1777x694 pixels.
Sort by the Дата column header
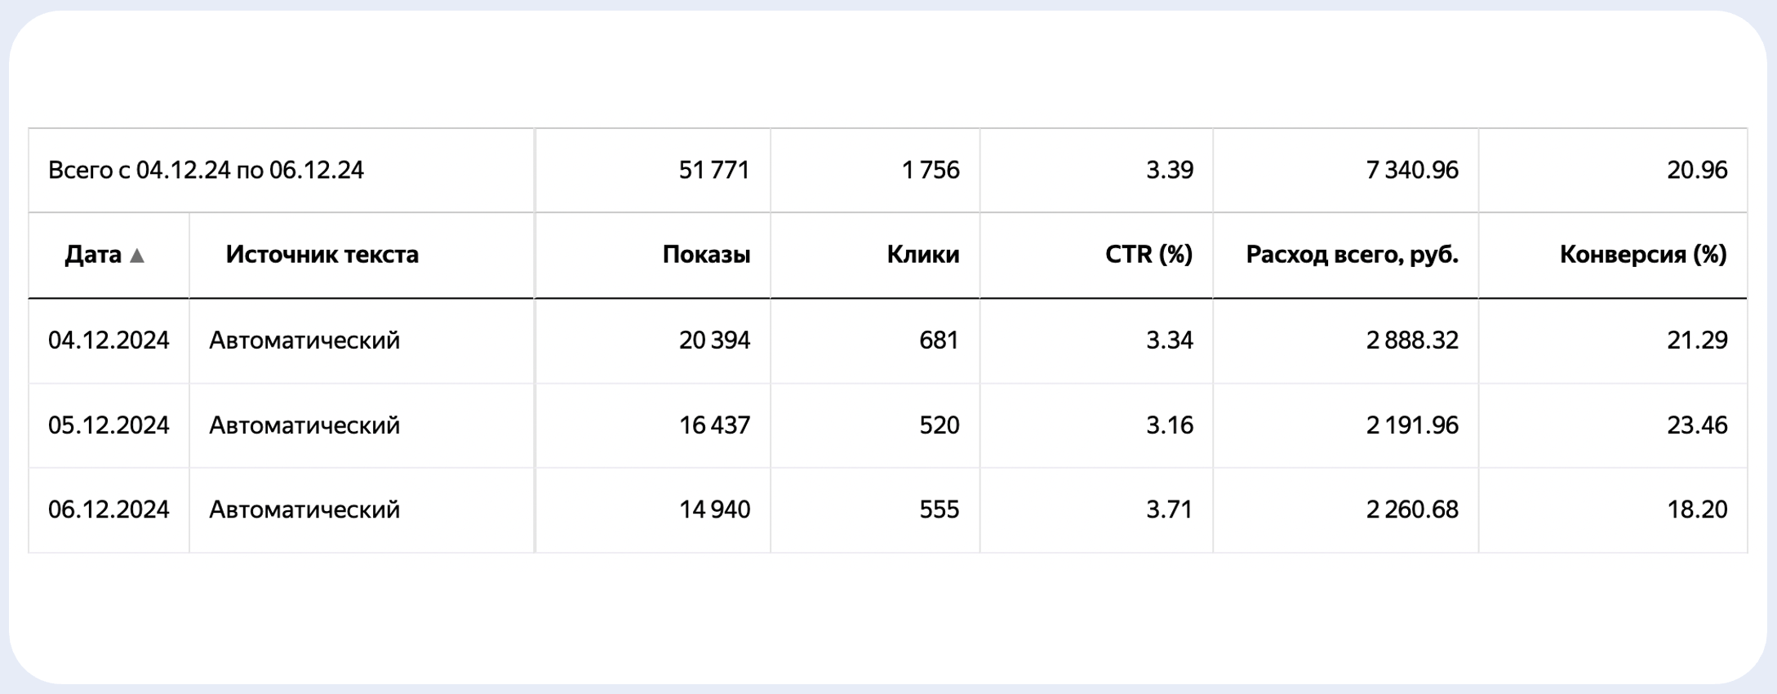(x=93, y=255)
